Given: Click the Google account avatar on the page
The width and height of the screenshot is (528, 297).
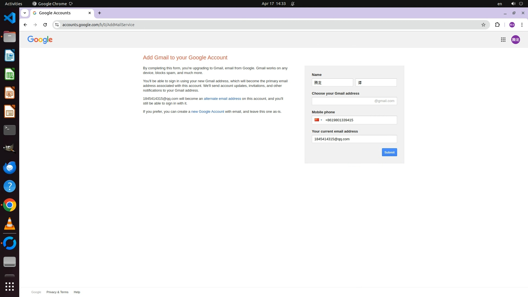Looking at the screenshot, I should 515,40.
